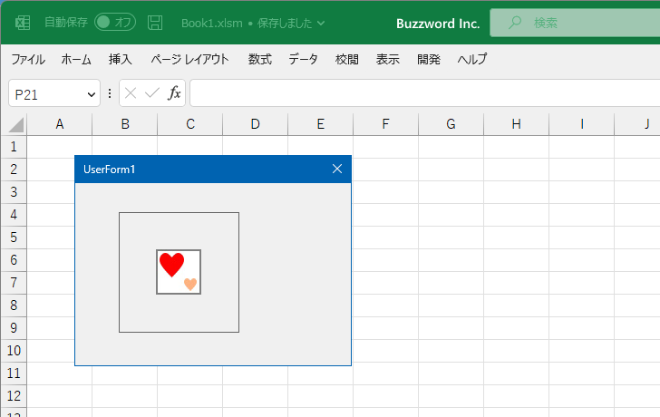Screen dimensions: 660x417
Task: Select column C header
Action: (x=189, y=124)
